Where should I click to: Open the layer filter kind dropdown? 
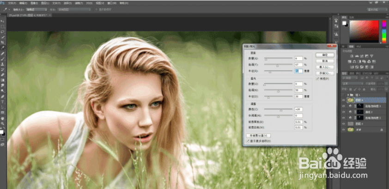pos(349,78)
